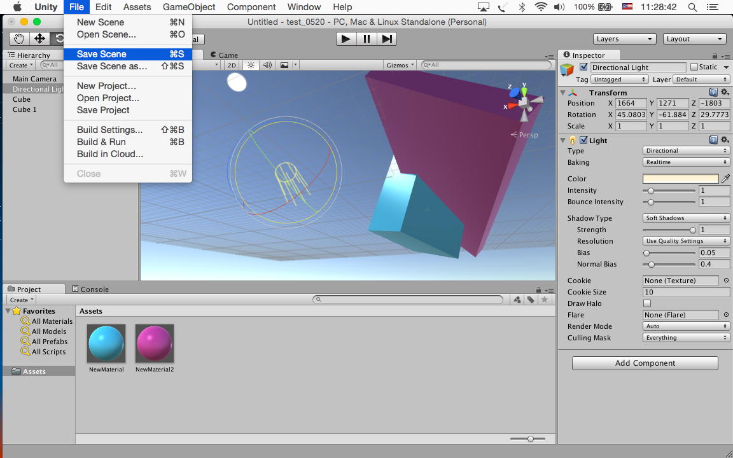Click the scene orientation gizmo
The height and width of the screenshot is (458, 733).
pyautogui.click(x=524, y=102)
